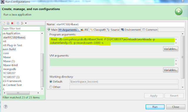Click the help question mark icon

click(6, 106)
